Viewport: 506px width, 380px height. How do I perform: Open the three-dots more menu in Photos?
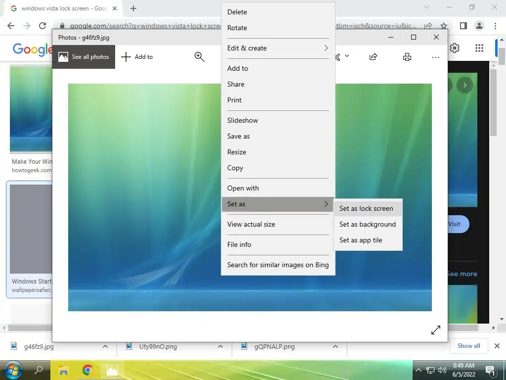pyautogui.click(x=436, y=57)
